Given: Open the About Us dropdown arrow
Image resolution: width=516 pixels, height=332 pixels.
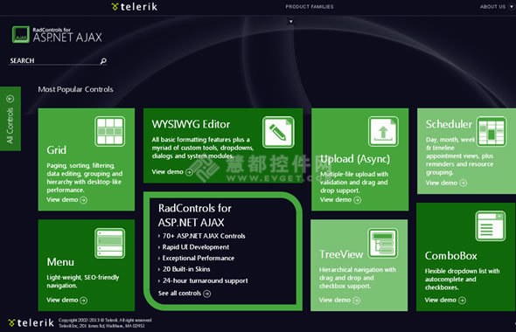Looking at the screenshot, I should [512, 7].
